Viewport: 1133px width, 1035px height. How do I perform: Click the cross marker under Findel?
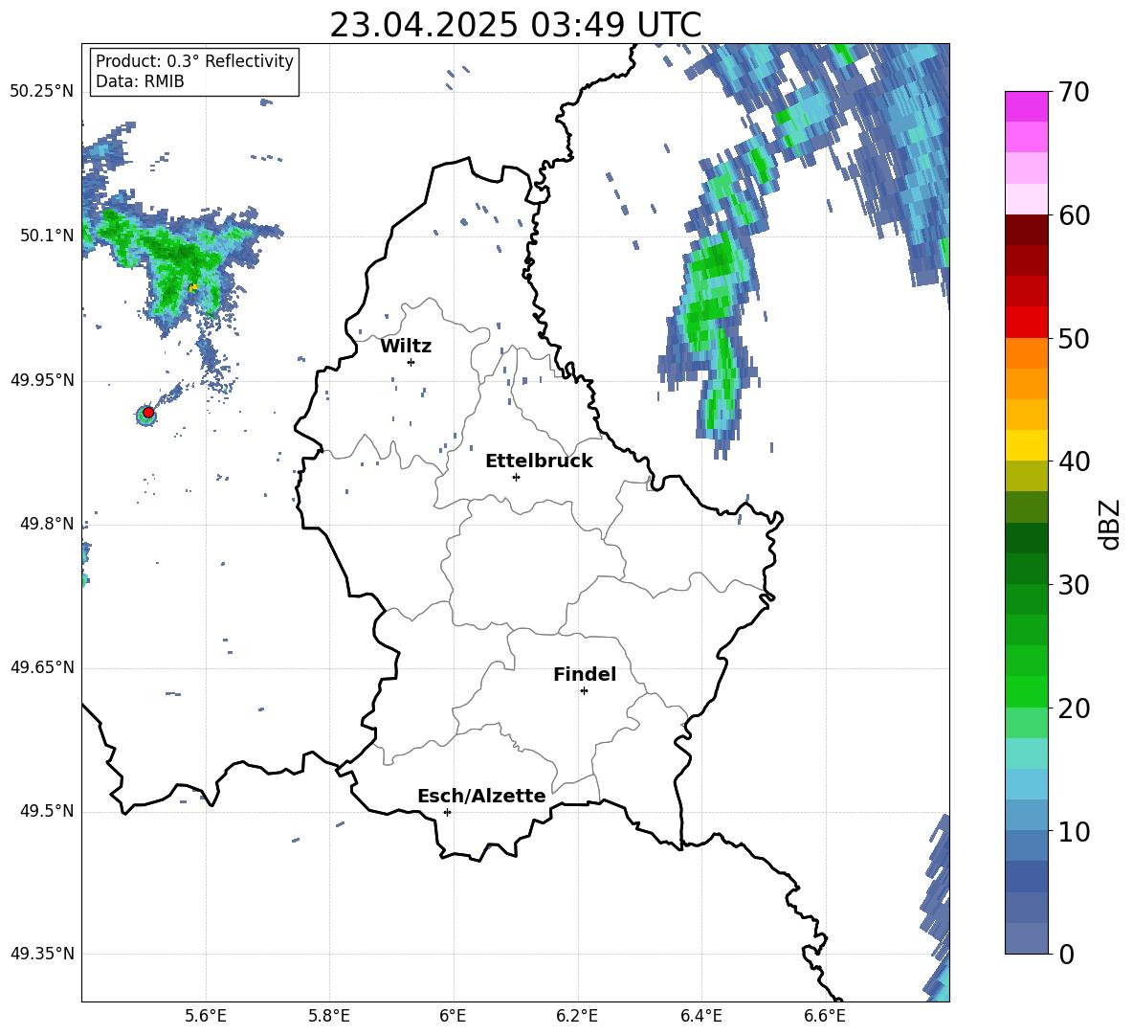[584, 691]
